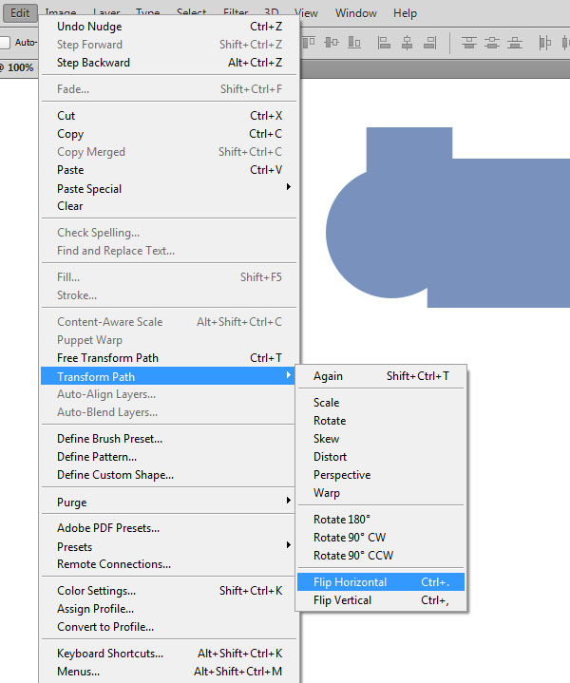
Task: Click the Align Horizontal Centers icon
Action: point(407,42)
